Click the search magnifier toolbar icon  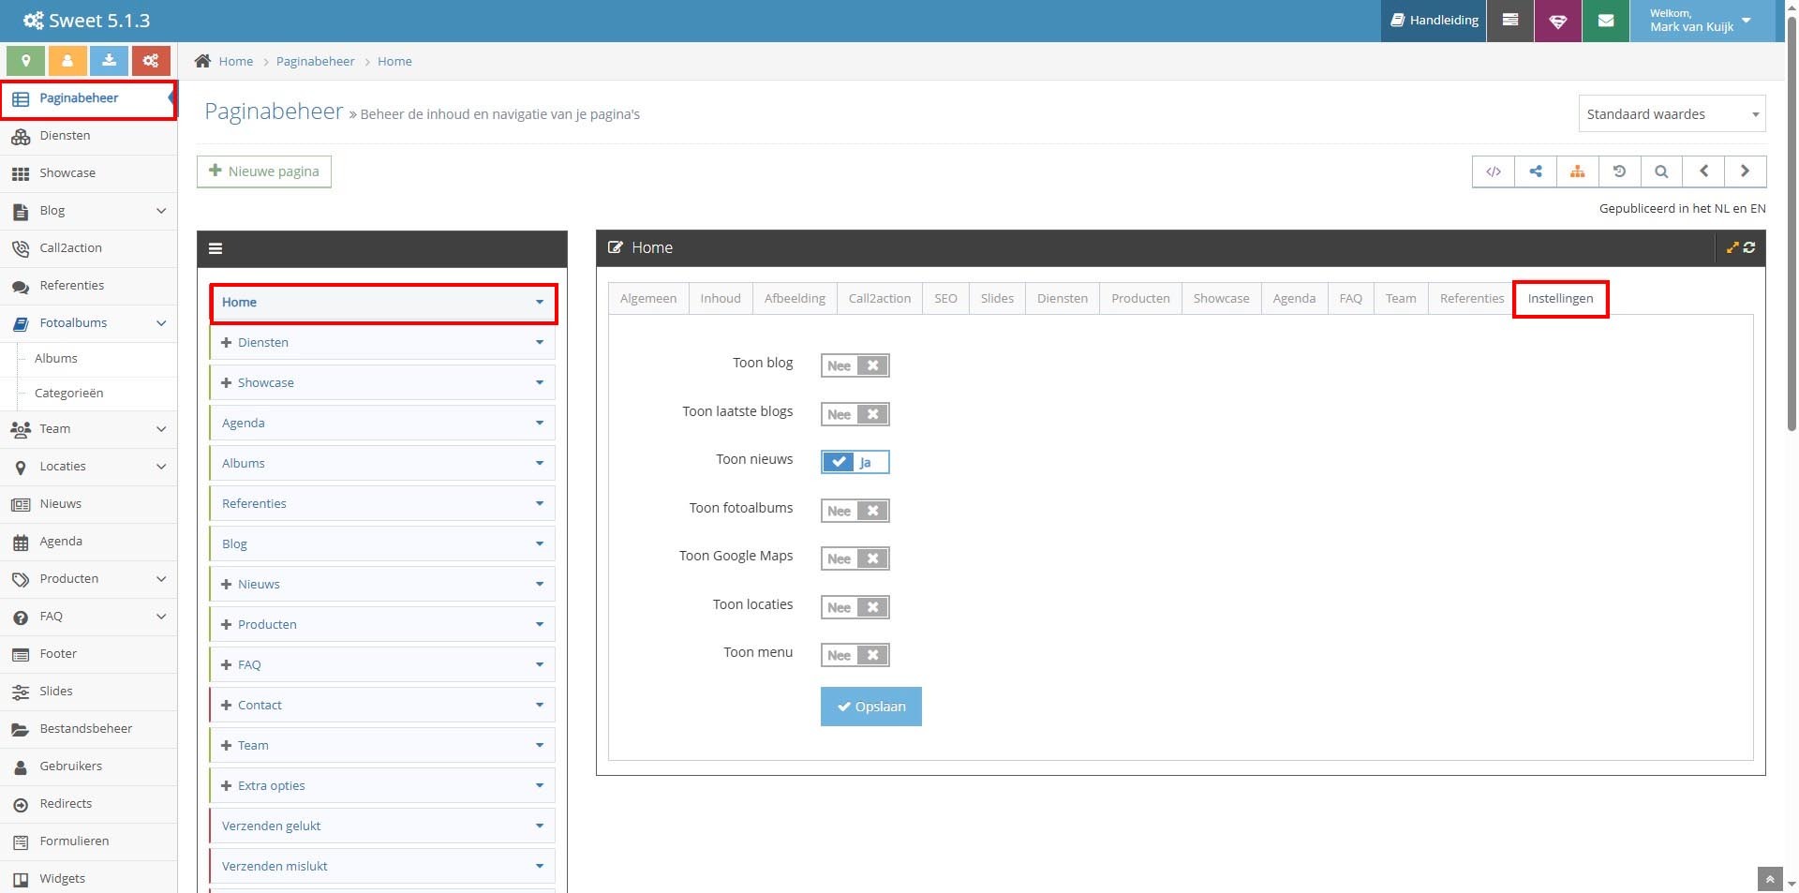tap(1661, 171)
